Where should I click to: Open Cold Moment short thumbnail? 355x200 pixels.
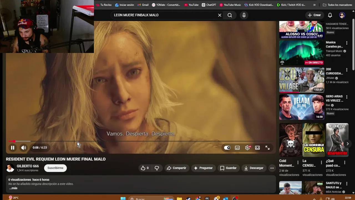pyautogui.click(x=290, y=140)
